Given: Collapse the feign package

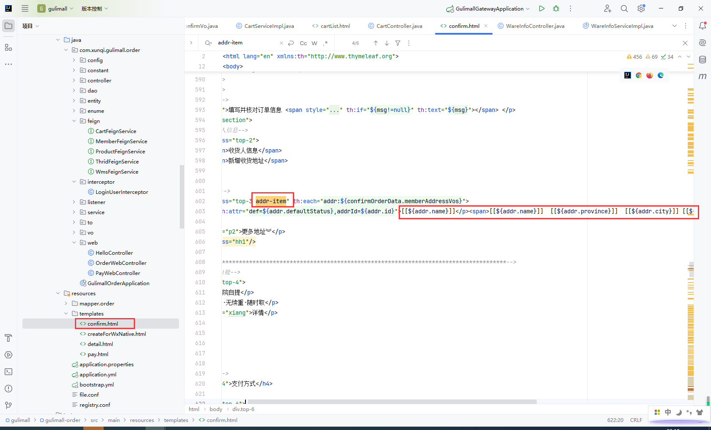Looking at the screenshot, I should (x=74, y=121).
